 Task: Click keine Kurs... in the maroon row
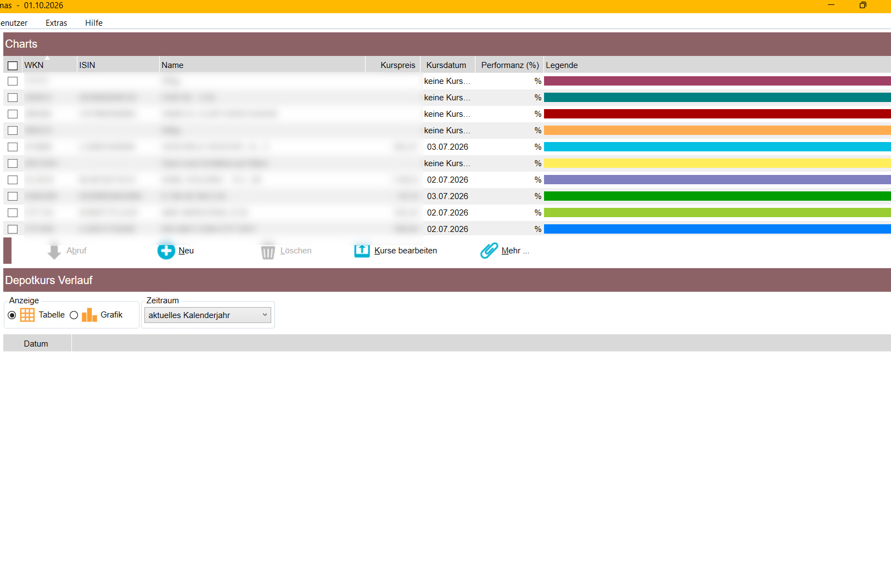(x=447, y=81)
